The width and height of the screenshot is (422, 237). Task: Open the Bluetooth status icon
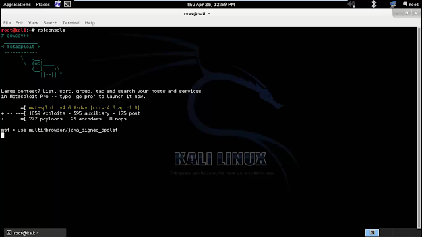[374, 4]
